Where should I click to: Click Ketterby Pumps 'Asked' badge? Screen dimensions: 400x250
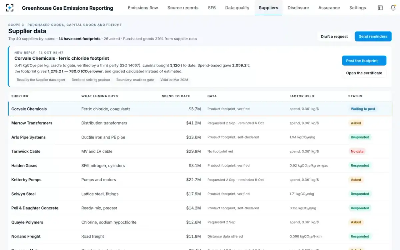[356, 180]
